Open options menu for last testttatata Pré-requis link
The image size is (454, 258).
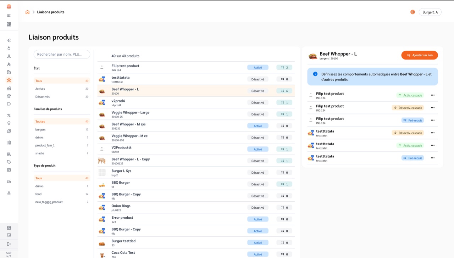[432, 158]
